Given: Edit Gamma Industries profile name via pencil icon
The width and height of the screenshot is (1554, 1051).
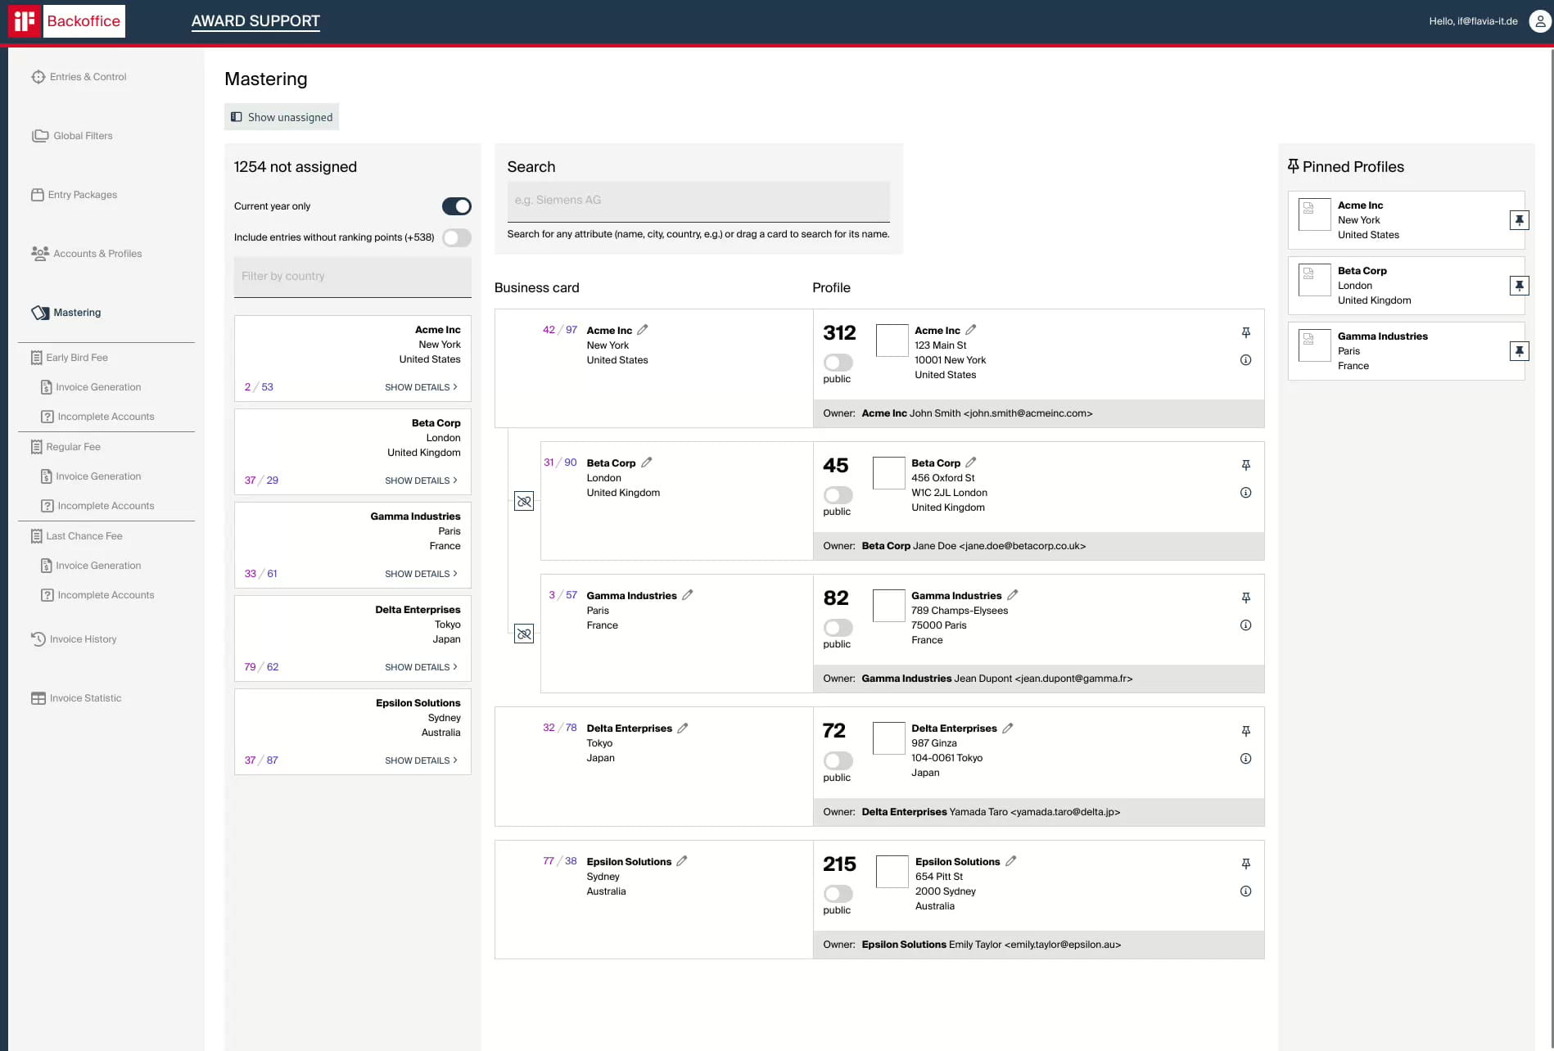Looking at the screenshot, I should [1013, 595].
